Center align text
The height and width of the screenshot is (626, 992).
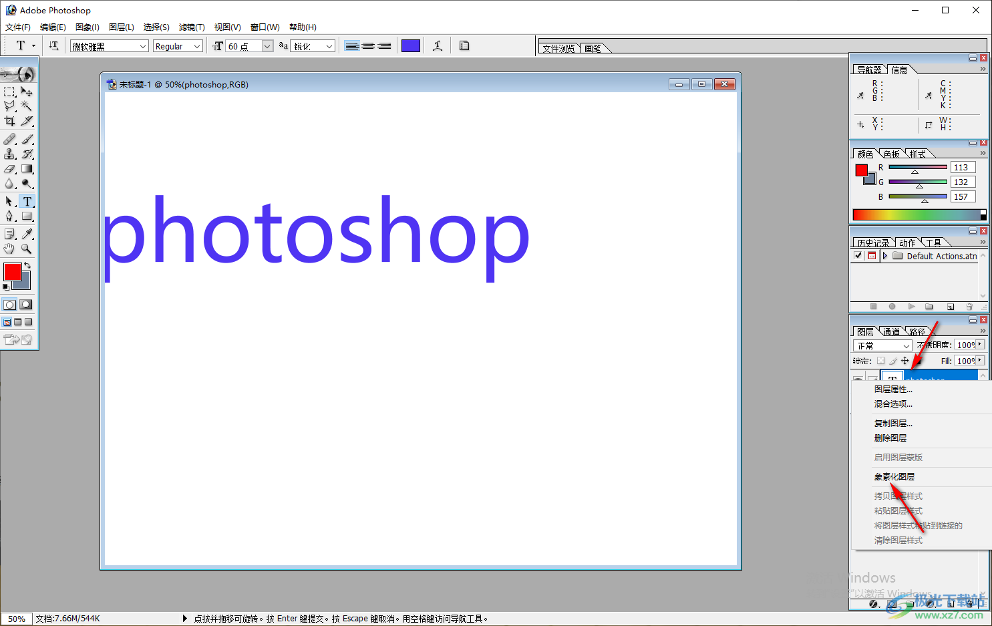tap(368, 45)
